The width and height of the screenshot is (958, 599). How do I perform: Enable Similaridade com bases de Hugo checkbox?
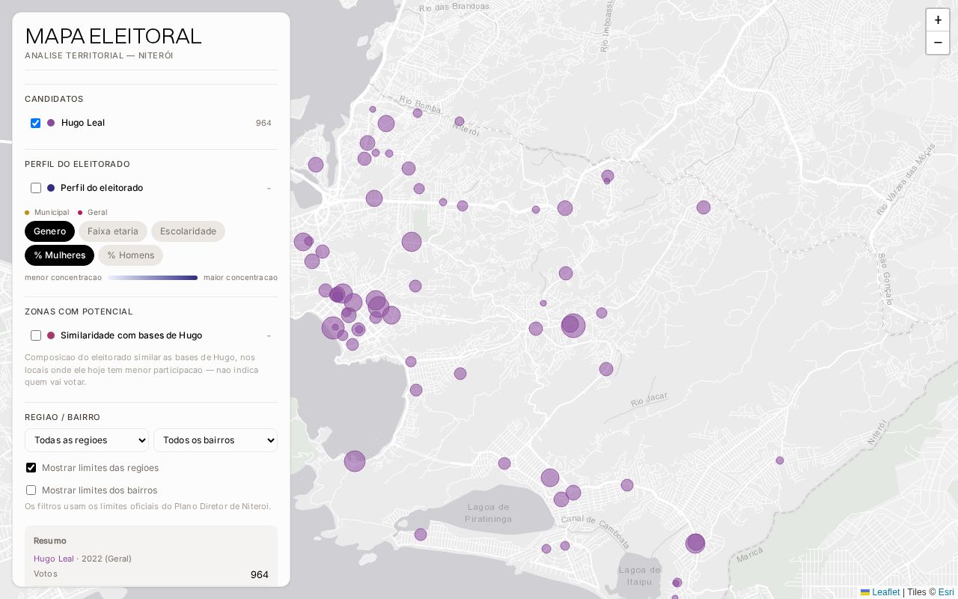click(35, 335)
